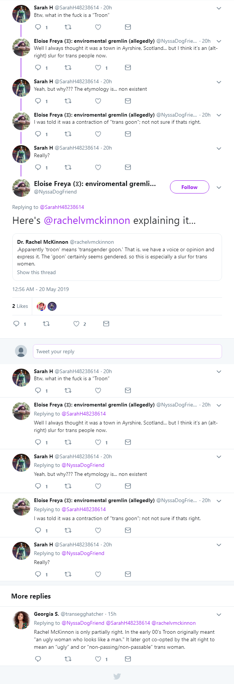
Task: Like the top "town in Ayrshire" tweet
Action: click(98, 67)
